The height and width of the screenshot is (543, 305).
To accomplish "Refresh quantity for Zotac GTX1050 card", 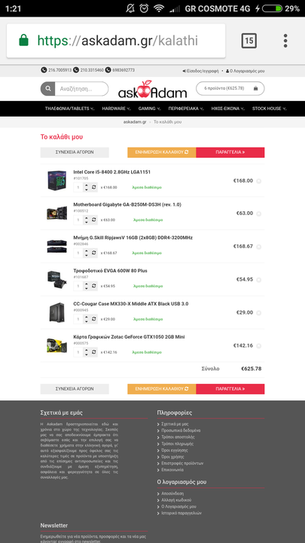I will point(94,352).
